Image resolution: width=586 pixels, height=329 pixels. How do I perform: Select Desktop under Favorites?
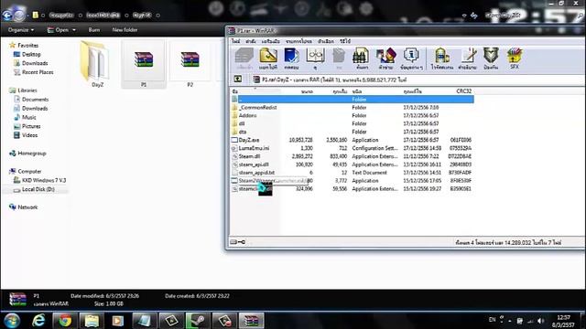(31, 55)
